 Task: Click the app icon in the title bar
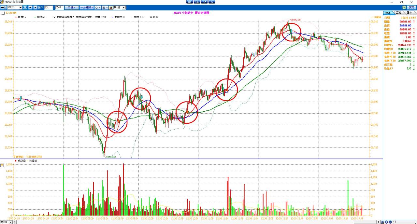2,2
